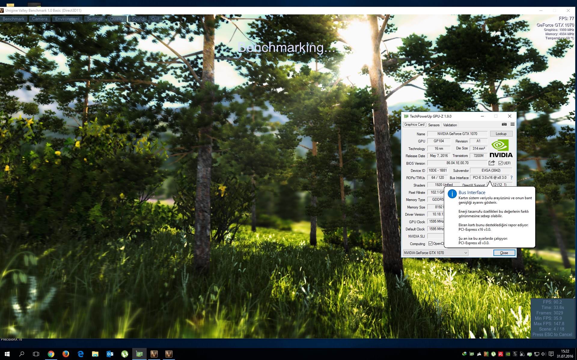
Task: Click the Name field NVIDIA GeForce GTX 1070
Action: (457, 134)
